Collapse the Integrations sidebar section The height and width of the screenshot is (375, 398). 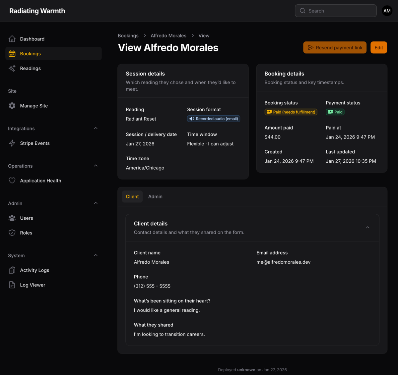tap(96, 128)
